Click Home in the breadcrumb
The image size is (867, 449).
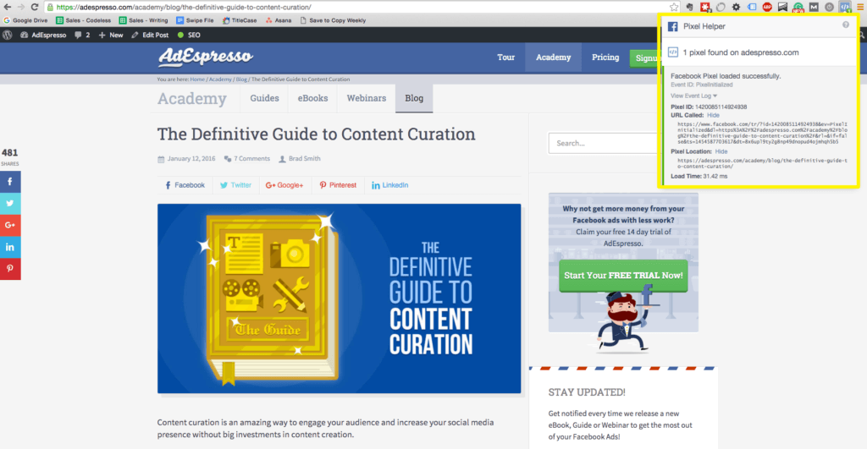[197, 79]
